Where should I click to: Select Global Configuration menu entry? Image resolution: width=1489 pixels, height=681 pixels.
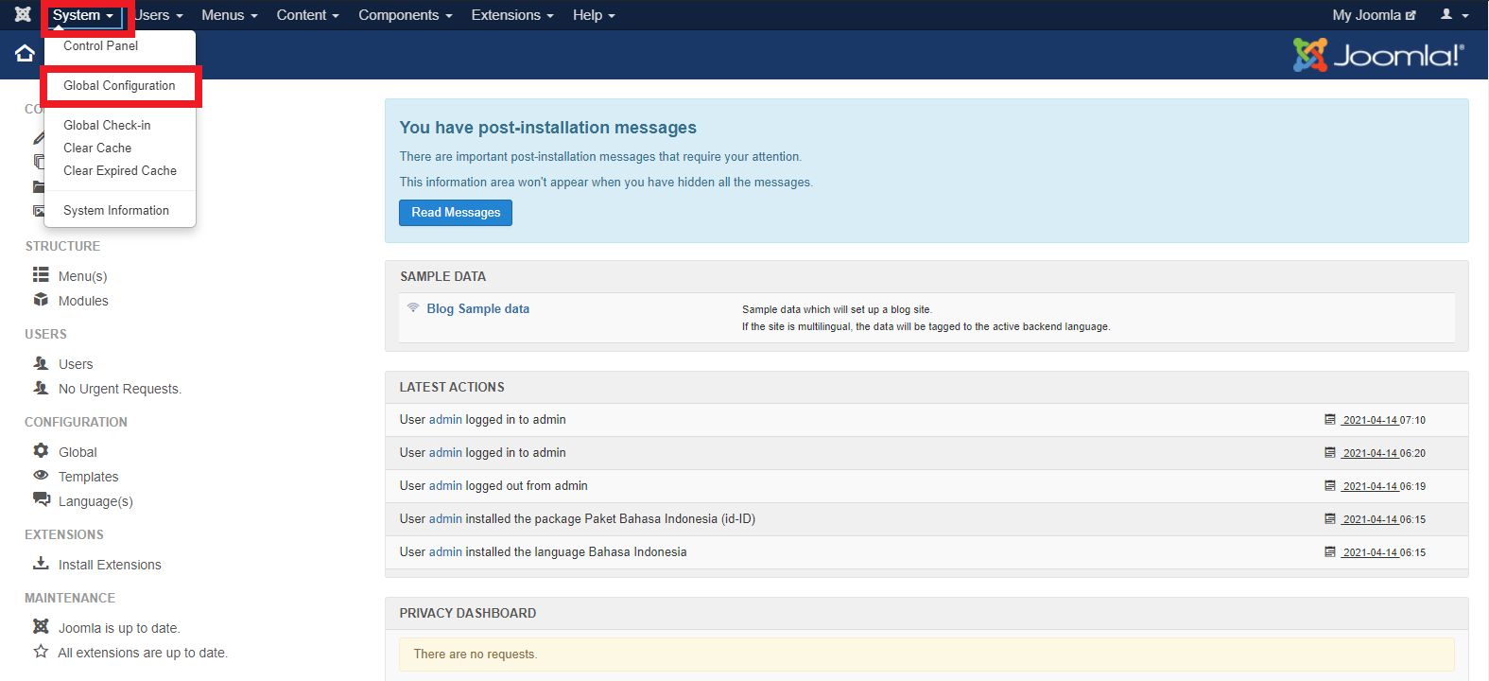(120, 85)
